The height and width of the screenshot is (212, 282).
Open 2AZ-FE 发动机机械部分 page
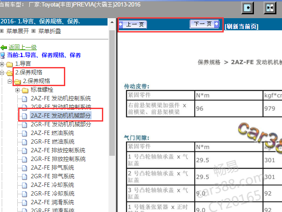coord(60,116)
